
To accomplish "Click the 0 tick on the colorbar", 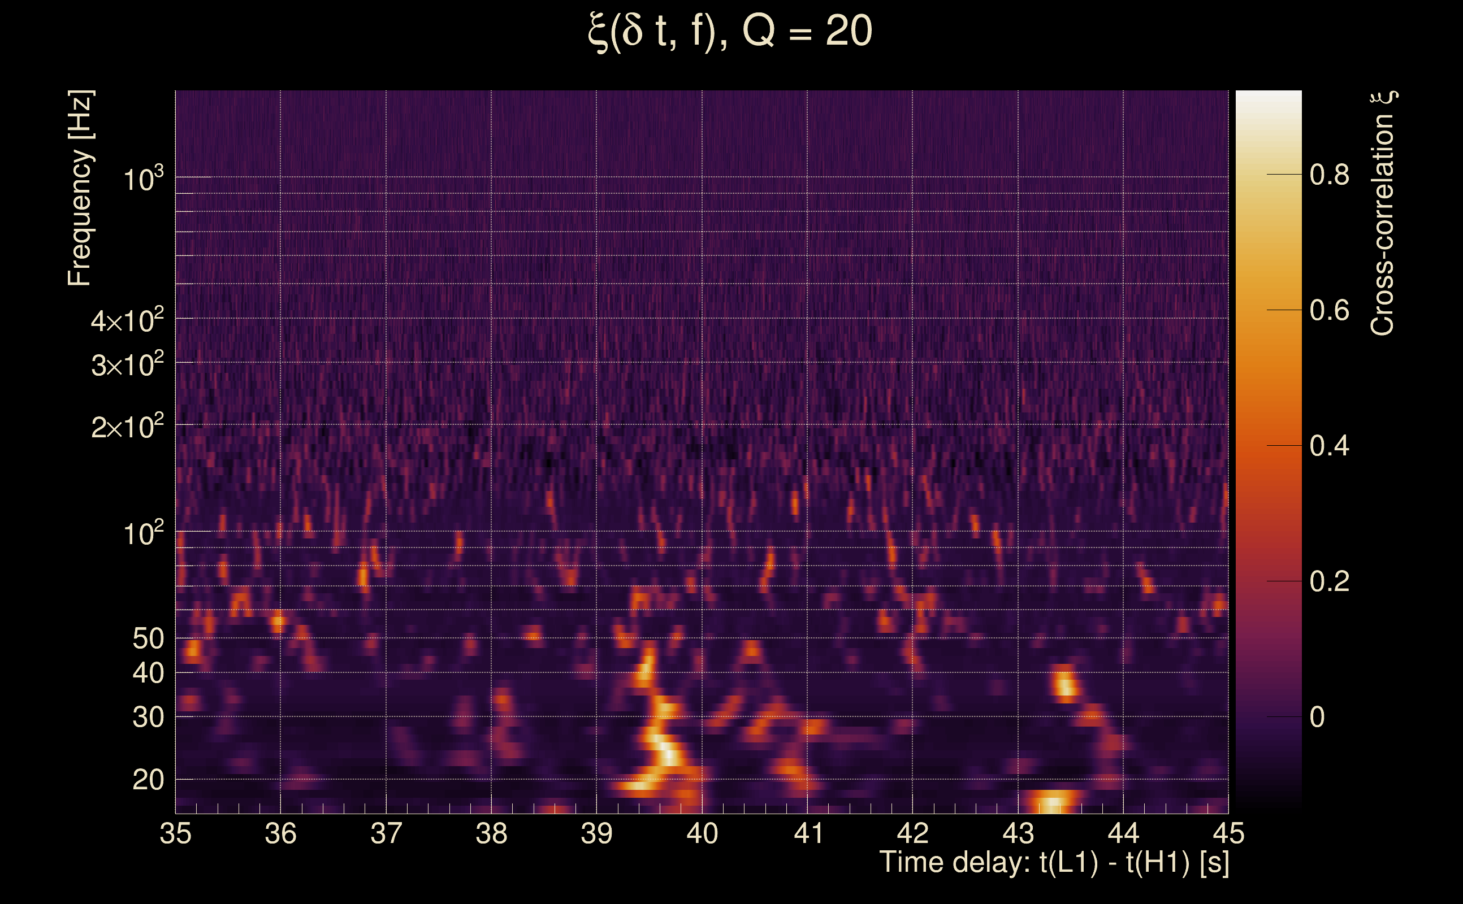I will point(1317,718).
